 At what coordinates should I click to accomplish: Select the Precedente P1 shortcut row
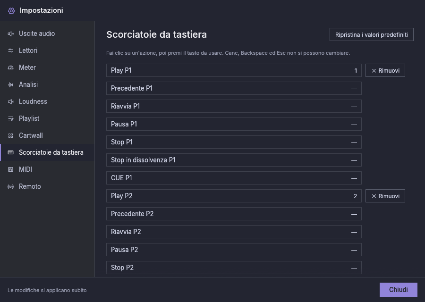[x=234, y=88]
